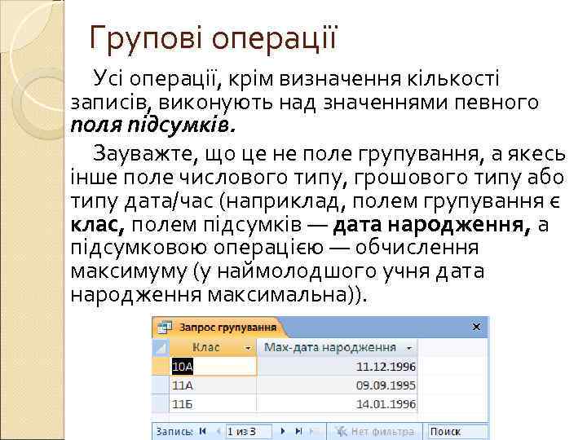Click date cell 14.01.1996
The width and height of the screenshot is (587, 440).
click(x=337, y=403)
